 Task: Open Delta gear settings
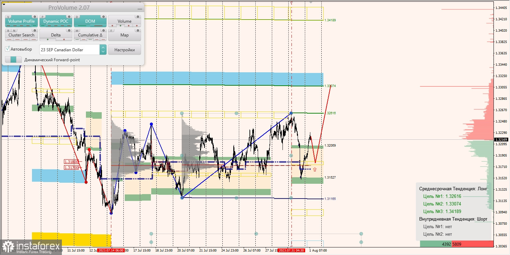click(x=69, y=30)
